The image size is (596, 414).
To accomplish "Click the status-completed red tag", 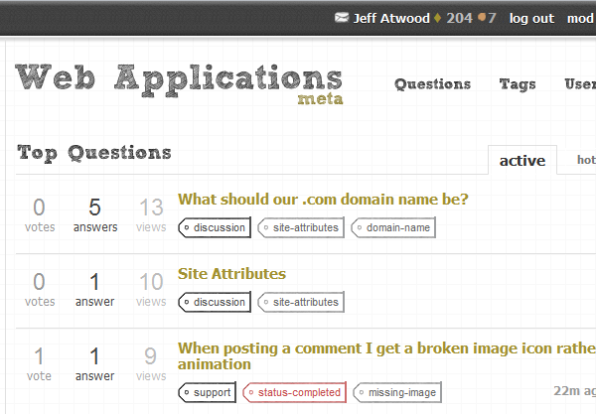I will pos(295,392).
